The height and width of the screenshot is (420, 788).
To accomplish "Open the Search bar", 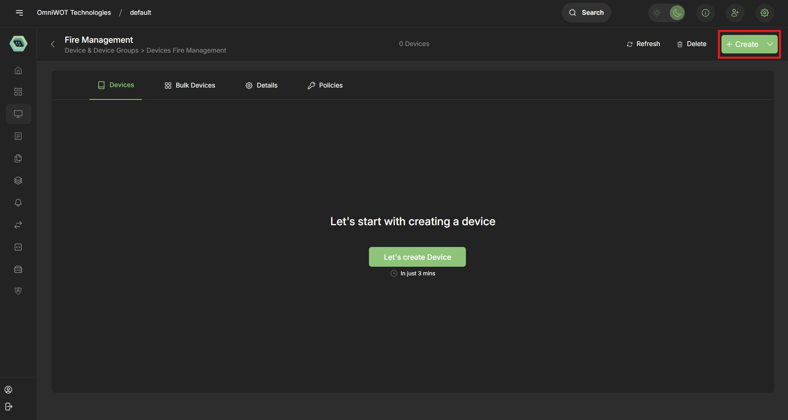I will 586,13.
